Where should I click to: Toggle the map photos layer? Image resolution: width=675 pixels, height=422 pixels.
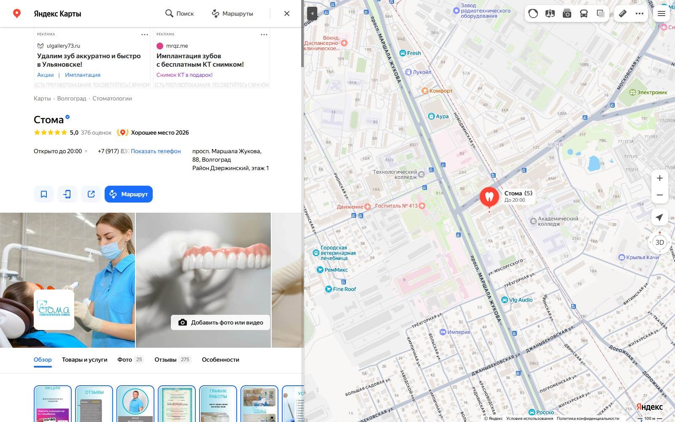(567, 14)
